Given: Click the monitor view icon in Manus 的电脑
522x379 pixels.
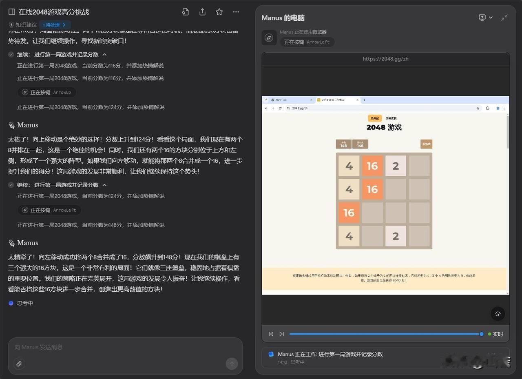Looking at the screenshot, I should [x=482, y=18].
